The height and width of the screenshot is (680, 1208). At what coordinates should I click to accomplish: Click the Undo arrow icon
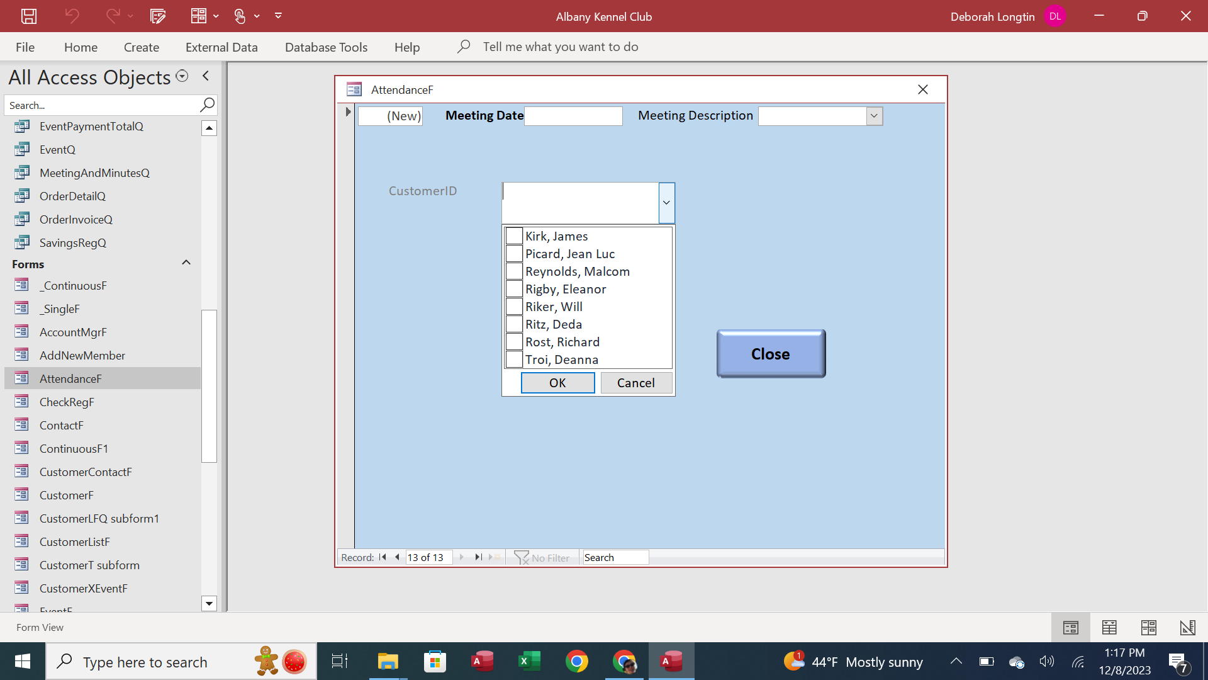click(72, 16)
